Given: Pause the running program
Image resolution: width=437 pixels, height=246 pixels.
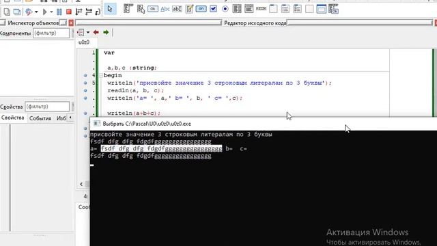Looking at the screenshot, I should 59,12.
